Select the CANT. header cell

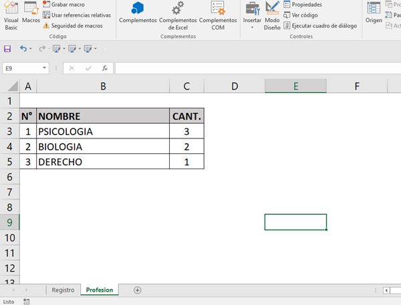(186, 116)
